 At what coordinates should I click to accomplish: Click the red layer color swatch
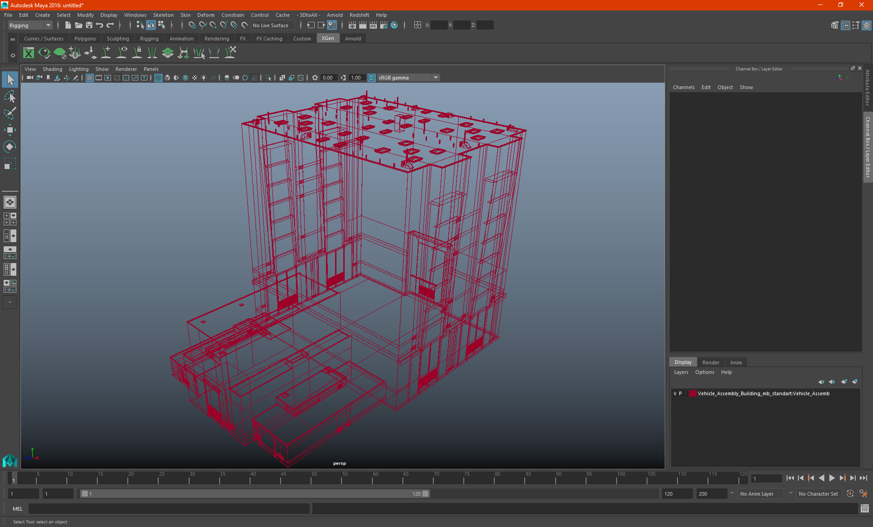692,393
